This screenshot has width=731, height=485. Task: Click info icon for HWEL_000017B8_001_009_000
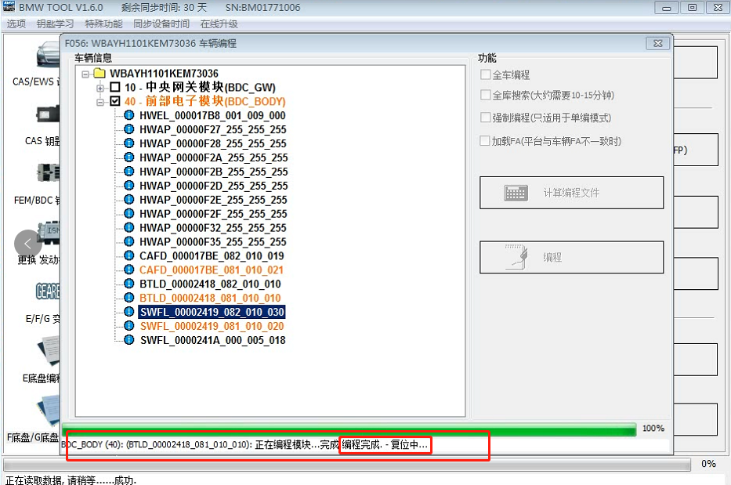(129, 115)
